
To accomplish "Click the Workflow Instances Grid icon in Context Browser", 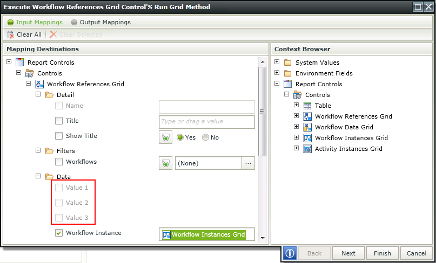I will 307,138.
